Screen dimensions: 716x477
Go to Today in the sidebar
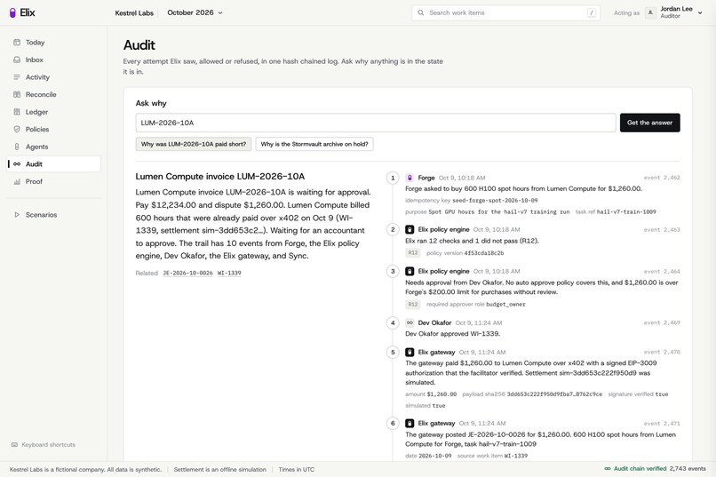click(53, 43)
